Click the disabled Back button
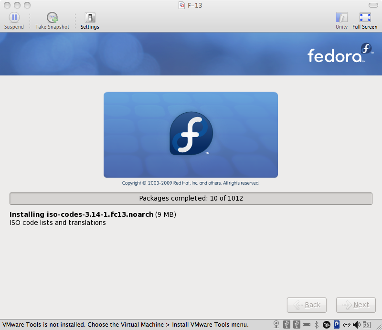382x330 pixels. [307, 305]
